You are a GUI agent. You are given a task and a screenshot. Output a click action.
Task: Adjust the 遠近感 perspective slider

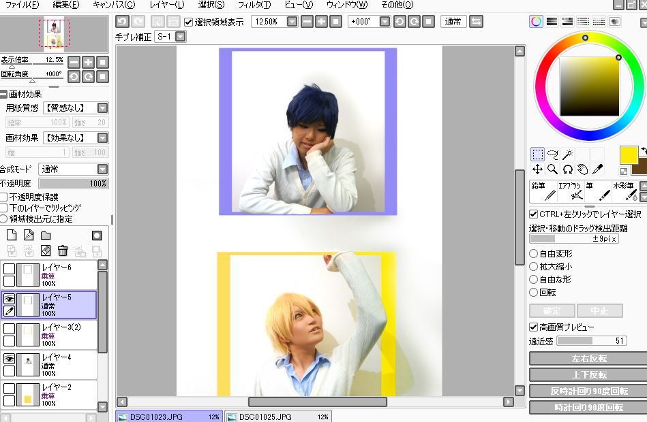(x=591, y=340)
